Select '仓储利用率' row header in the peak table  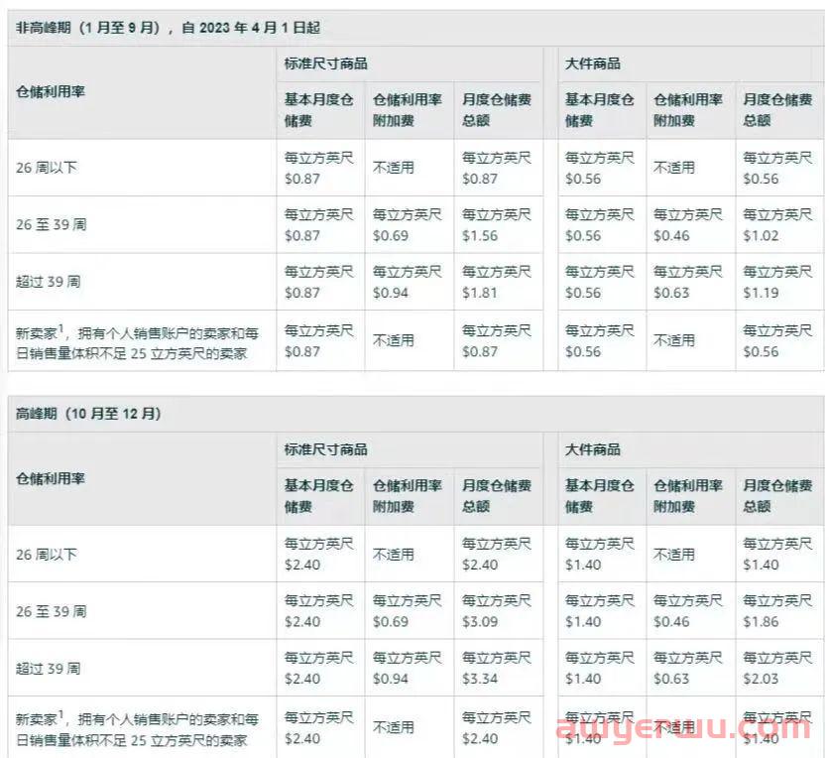click(51, 478)
